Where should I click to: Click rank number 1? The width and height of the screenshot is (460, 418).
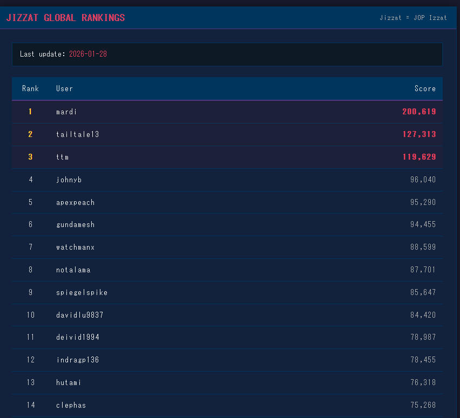tap(30, 112)
